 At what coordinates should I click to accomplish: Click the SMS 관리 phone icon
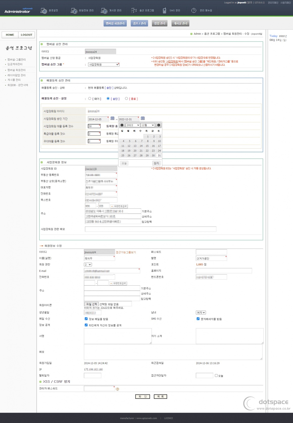tap(164, 10)
